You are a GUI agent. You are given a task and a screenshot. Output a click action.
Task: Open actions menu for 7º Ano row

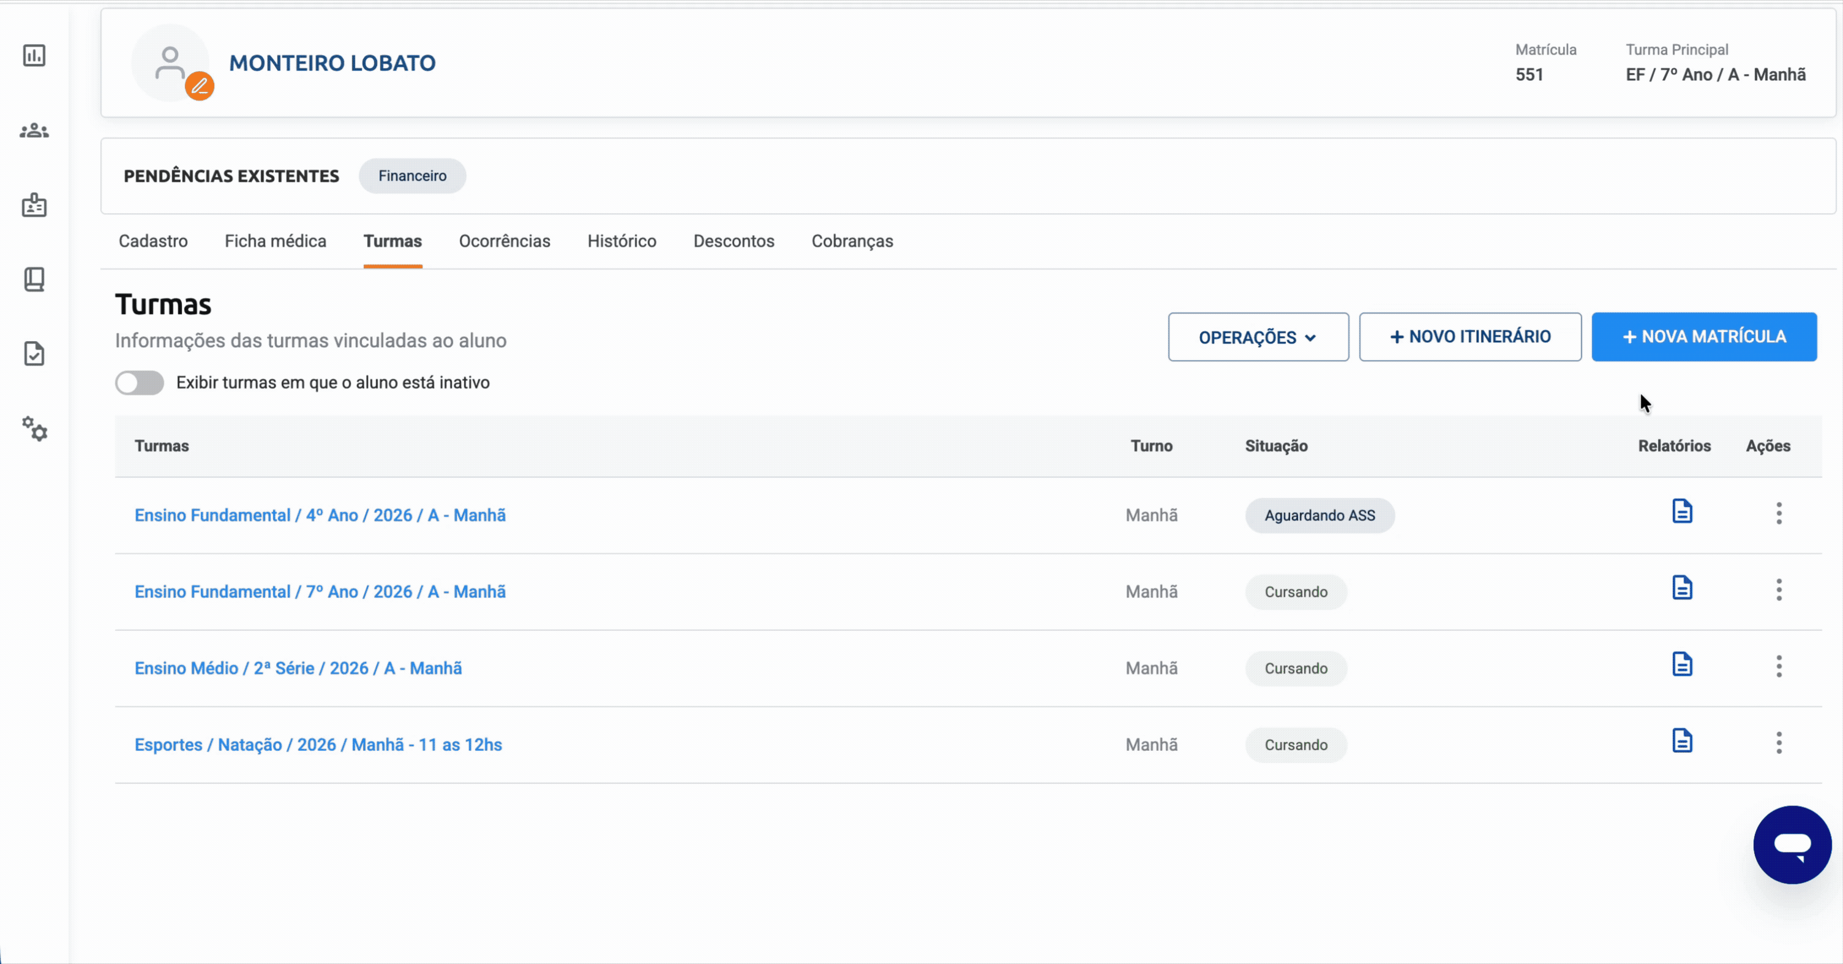click(1779, 590)
